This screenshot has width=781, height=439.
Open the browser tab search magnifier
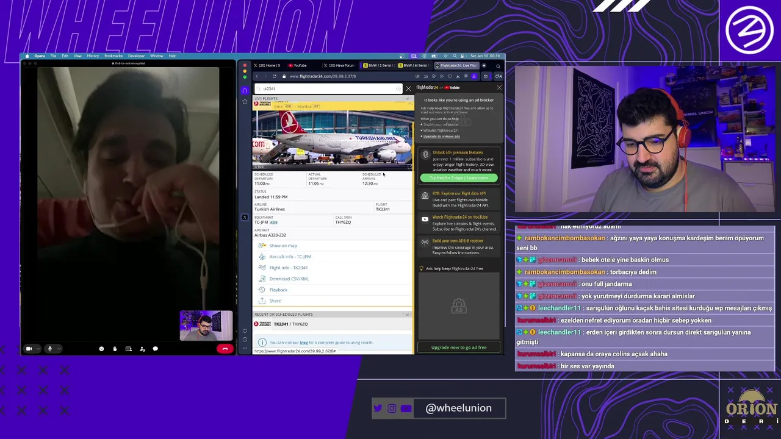point(498,66)
